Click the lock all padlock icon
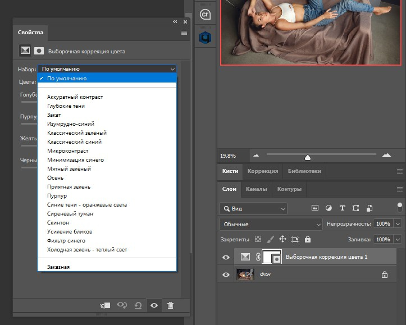Screen dimensions: 406x325 click(308, 239)
